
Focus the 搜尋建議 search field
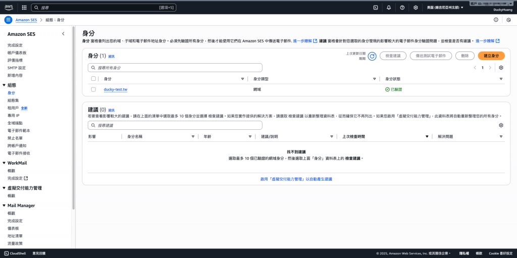tap(175, 125)
